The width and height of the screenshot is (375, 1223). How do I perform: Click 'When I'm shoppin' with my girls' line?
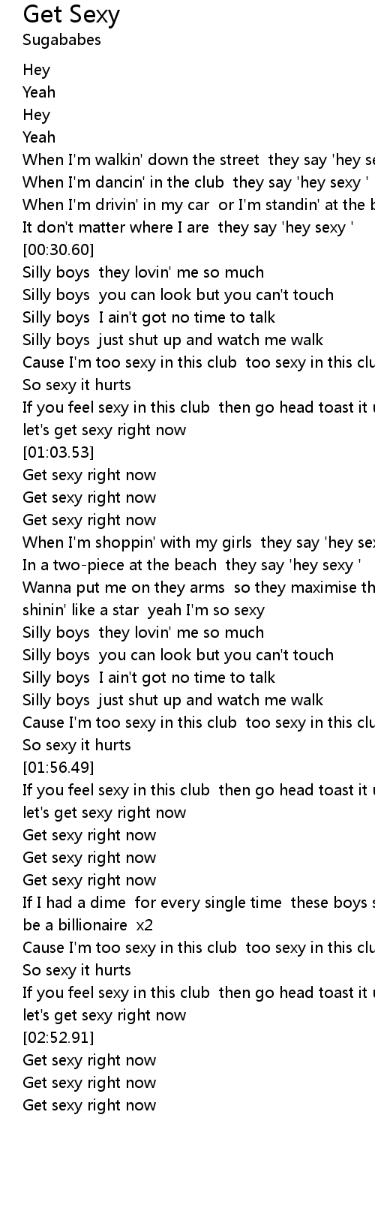[x=199, y=542]
